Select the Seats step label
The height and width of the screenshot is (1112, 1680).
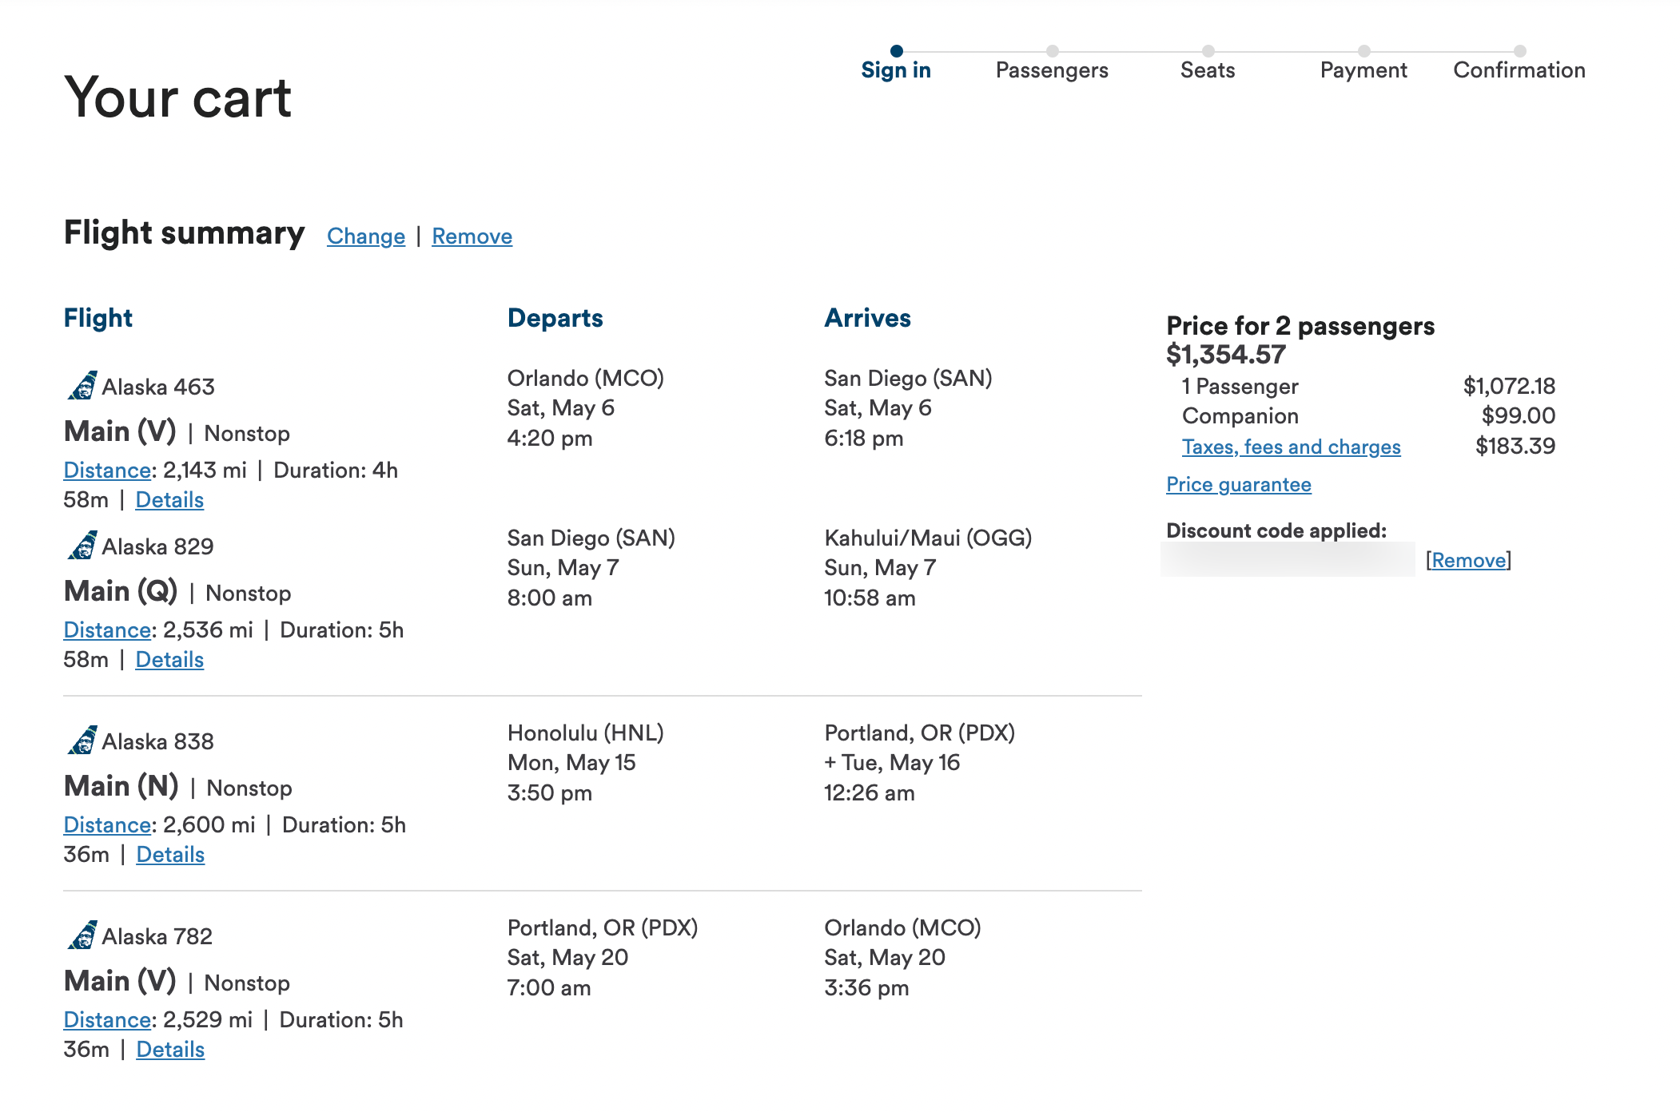click(x=1208, y=70)
